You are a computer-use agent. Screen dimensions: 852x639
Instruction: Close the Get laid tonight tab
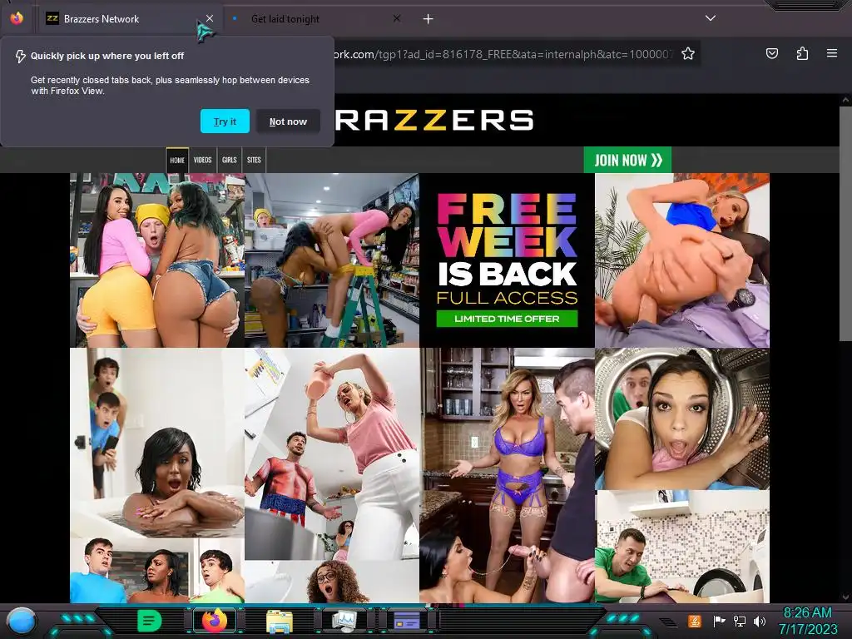pyautogui.click(x=397, y=18)
